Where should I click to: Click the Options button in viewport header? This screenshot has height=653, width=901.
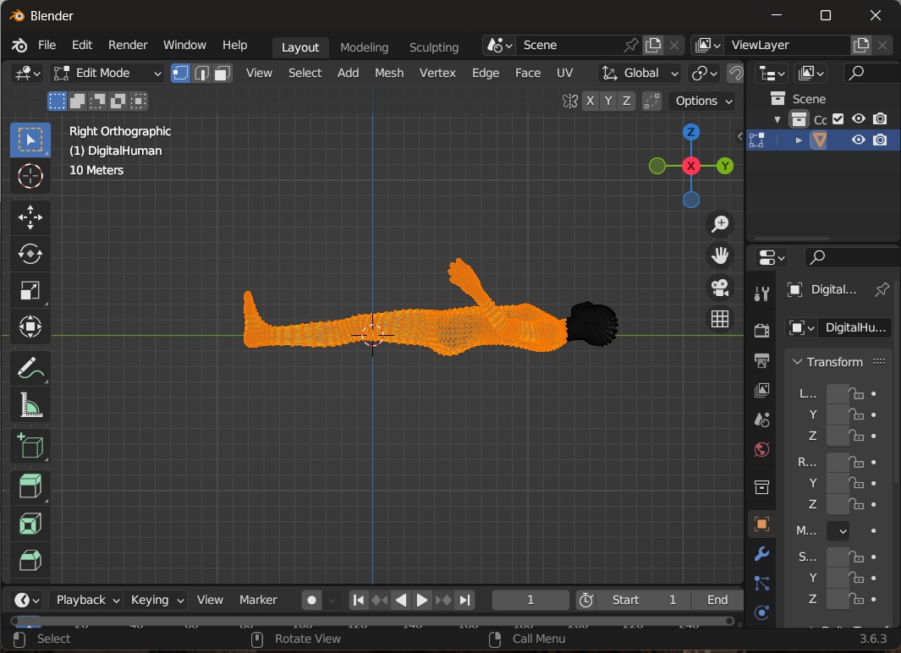tap(703, 101)
